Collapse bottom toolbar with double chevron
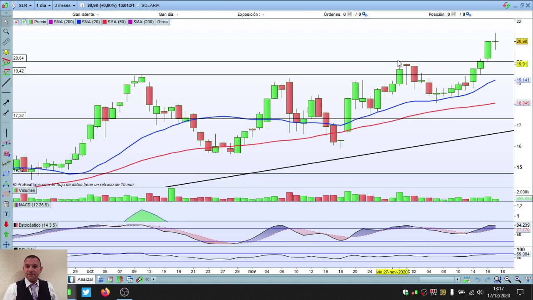Screen dimensions: 533x300 pos(147,280)
